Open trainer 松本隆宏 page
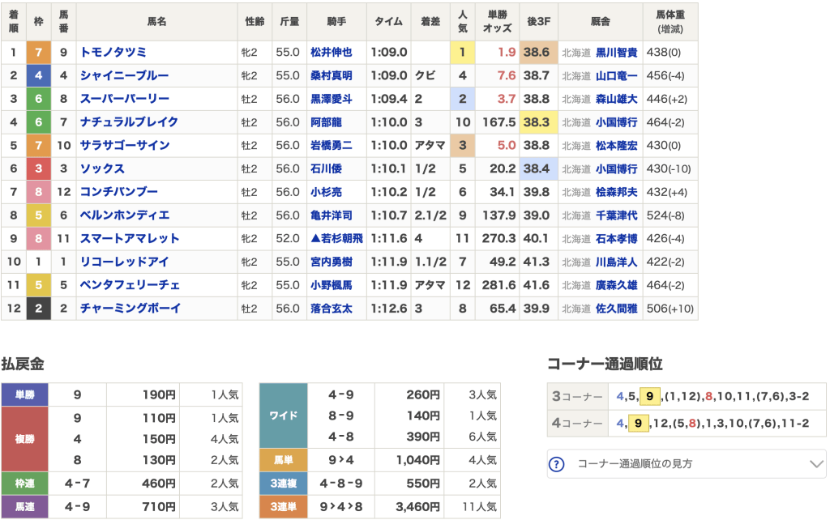The height and width of the screenshot is (520, 830). point(617,146)
